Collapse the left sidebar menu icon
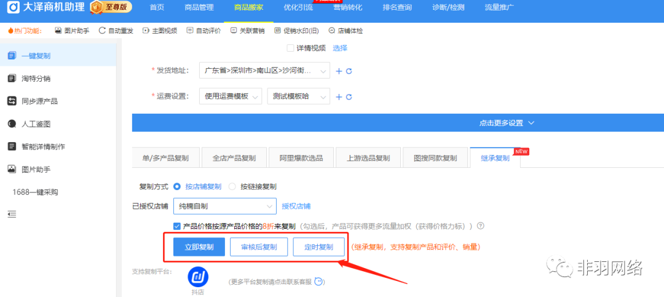This screenshot has width=664, height=297. coord(12,214)
